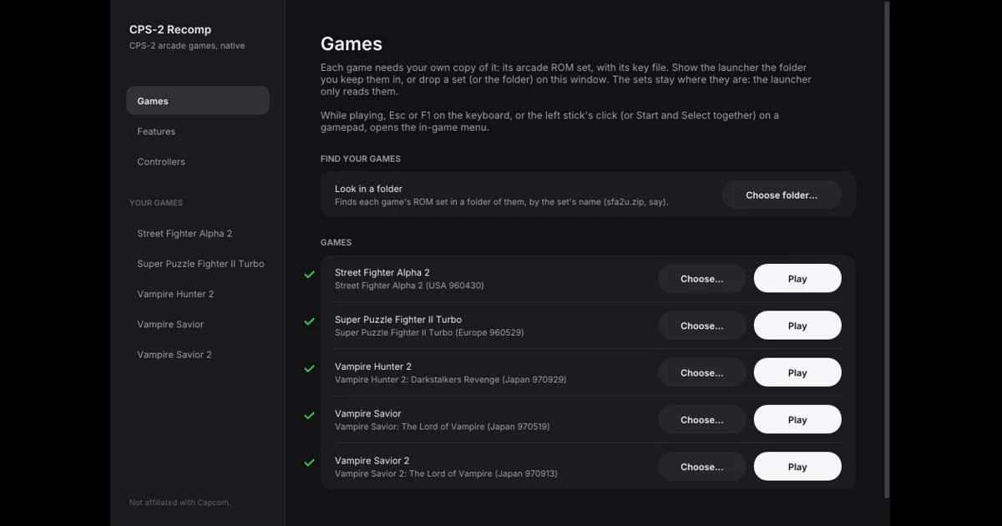Choose ROM set for Vampire Savior
Viewport: 1002px width, 526px height.
tap(701, 420)
